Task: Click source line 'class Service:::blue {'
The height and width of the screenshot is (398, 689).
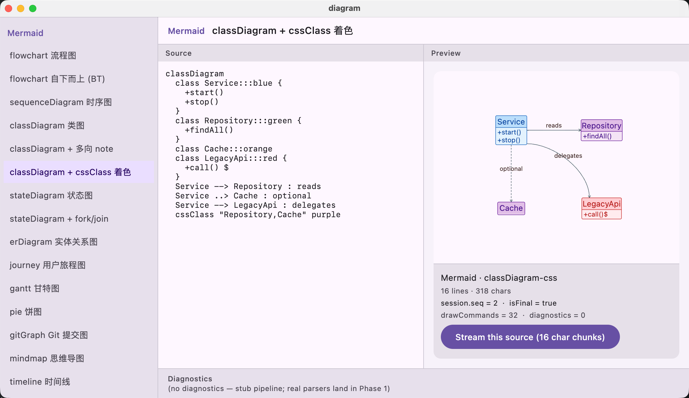Action: tap(229, 83)
